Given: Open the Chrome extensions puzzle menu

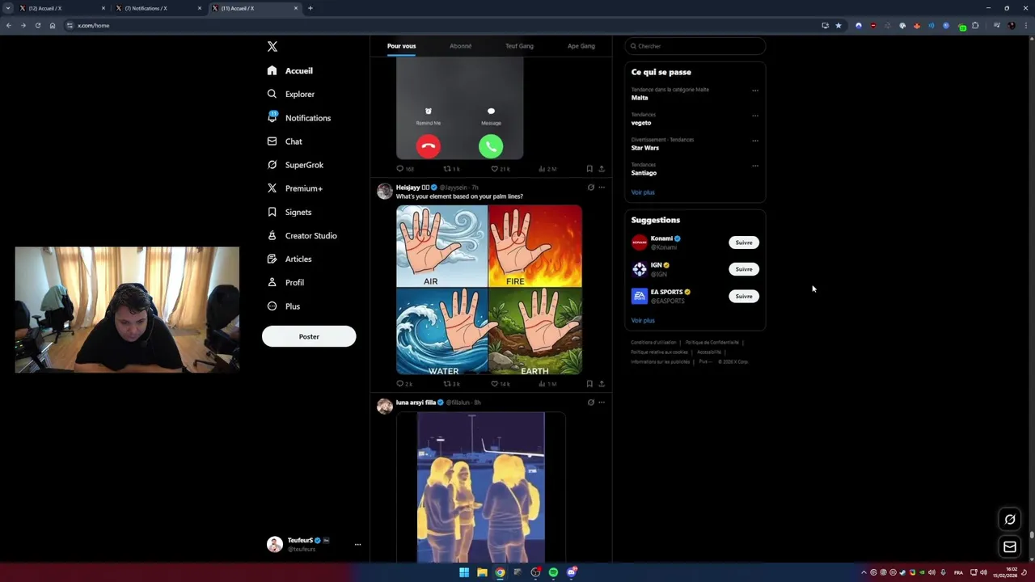Looking at the screenshot, I should click(x=975, y=25).
